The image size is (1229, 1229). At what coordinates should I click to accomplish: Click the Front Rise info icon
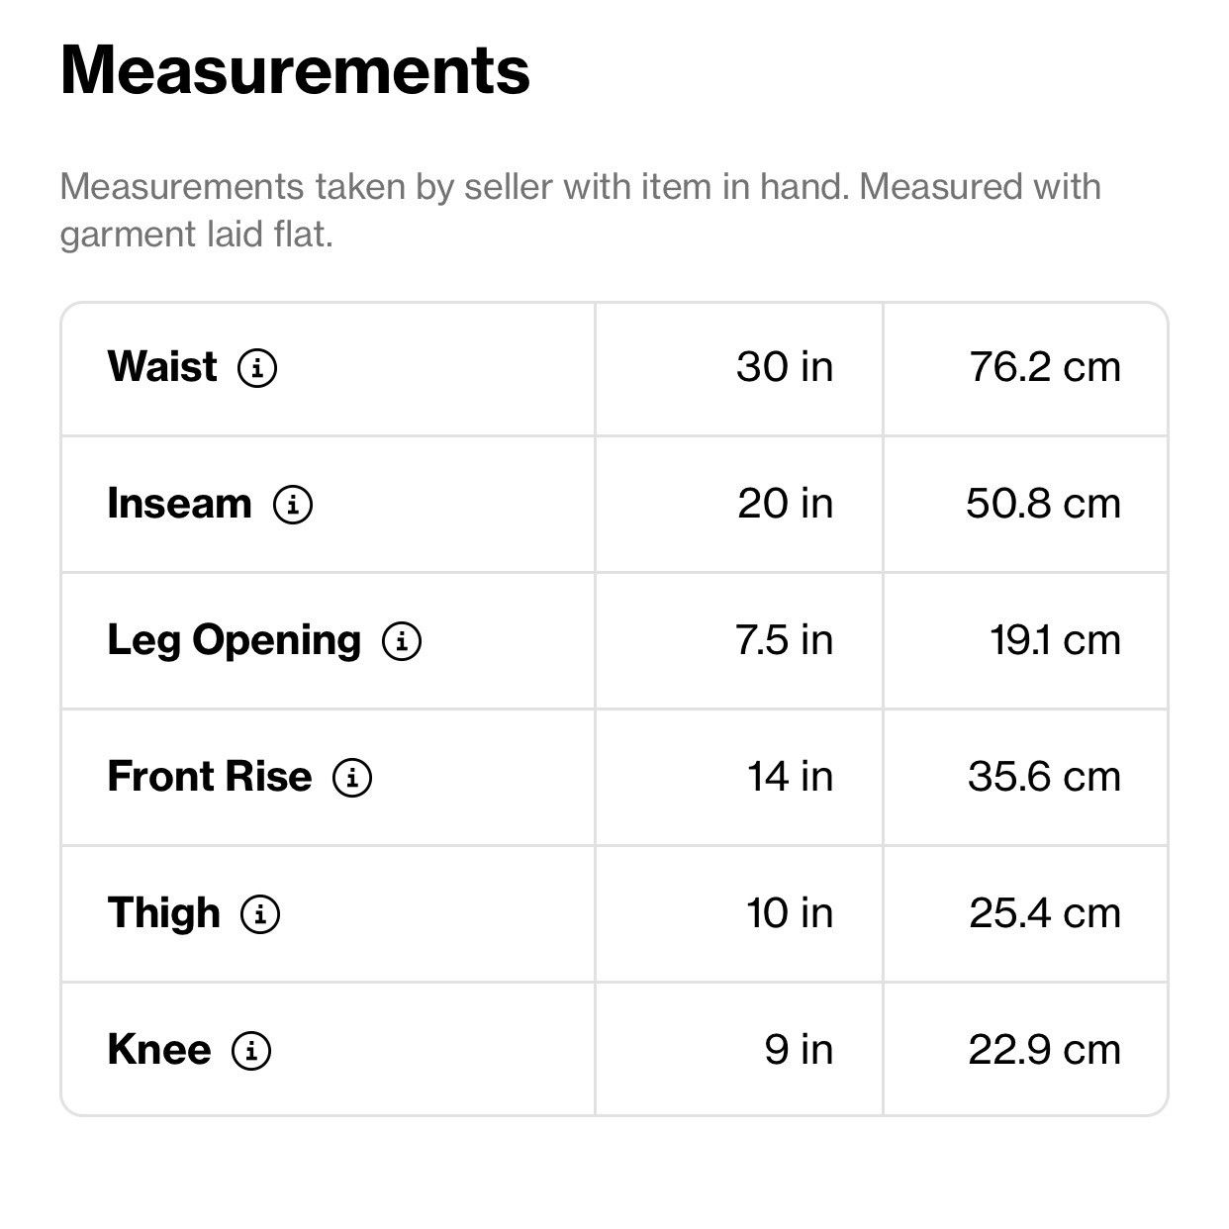[352, 778]
